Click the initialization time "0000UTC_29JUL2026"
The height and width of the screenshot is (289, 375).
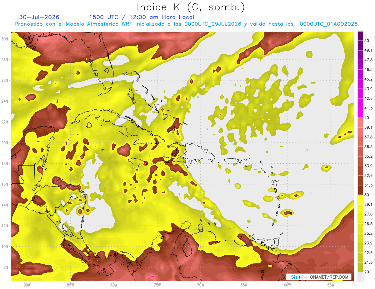click(x=212, y=24)
